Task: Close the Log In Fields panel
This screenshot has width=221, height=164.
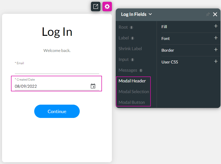Action: click(x=215, y=15)
